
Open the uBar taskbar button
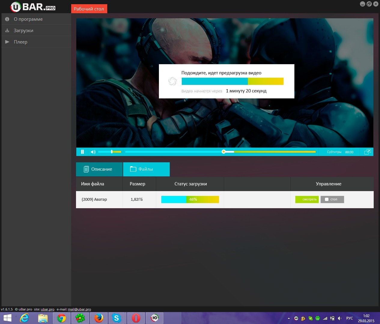[x=155, y=318]
